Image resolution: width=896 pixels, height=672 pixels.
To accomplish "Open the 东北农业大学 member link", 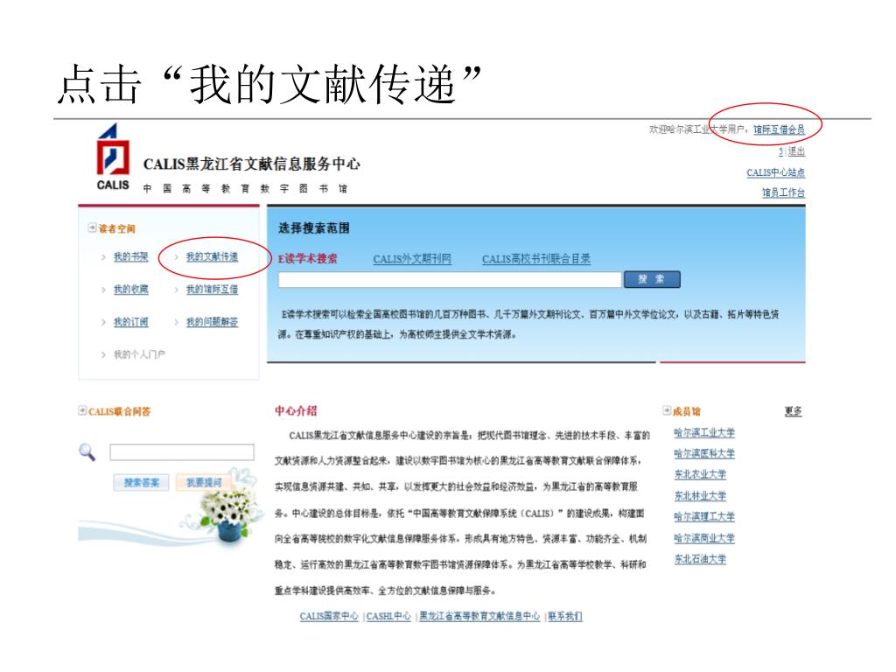I will point(700,474).
